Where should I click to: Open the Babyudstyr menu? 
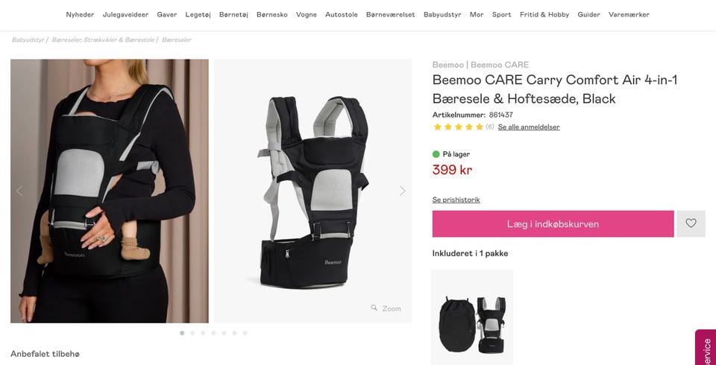pos(442,14)
